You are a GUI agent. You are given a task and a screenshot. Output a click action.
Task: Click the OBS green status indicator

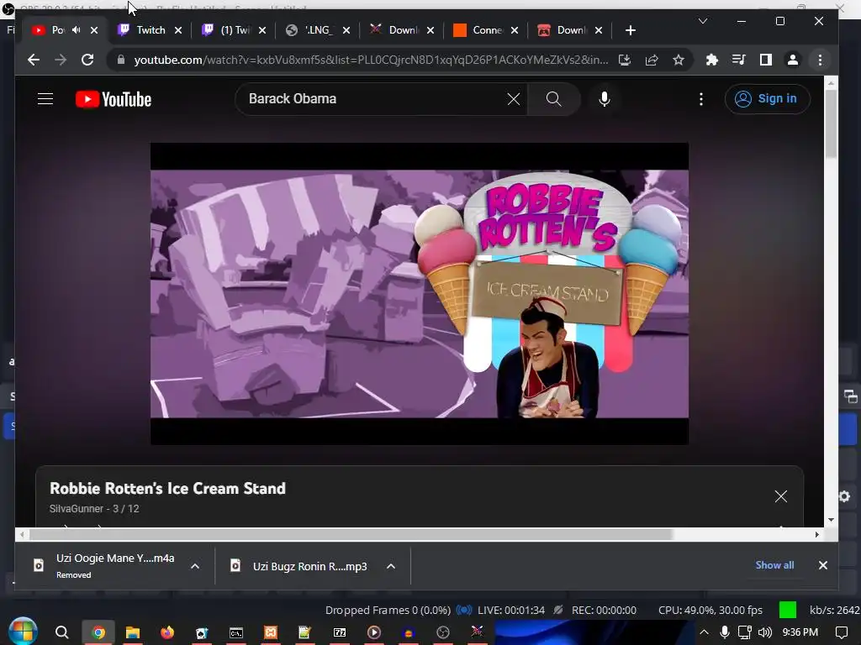[787, 610]
